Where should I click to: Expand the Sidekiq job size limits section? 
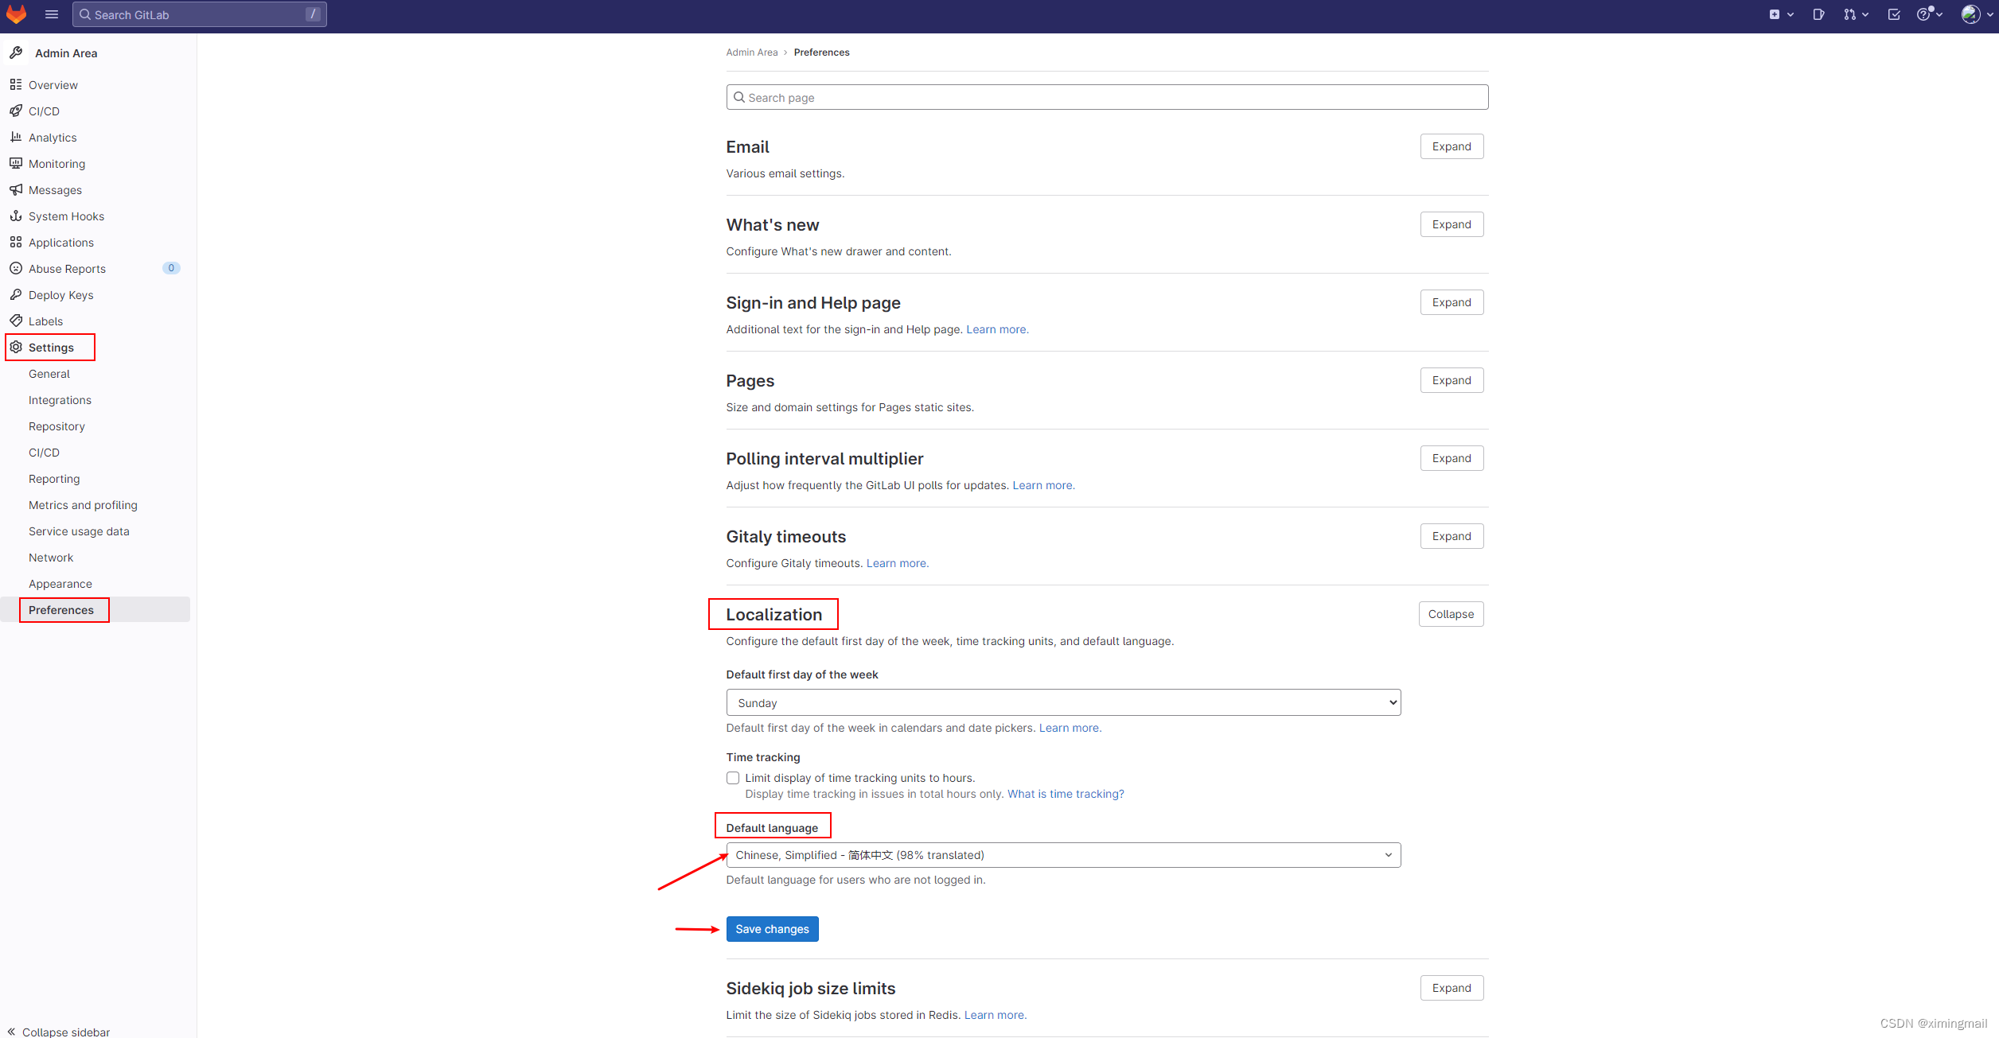coord(1452,988)
